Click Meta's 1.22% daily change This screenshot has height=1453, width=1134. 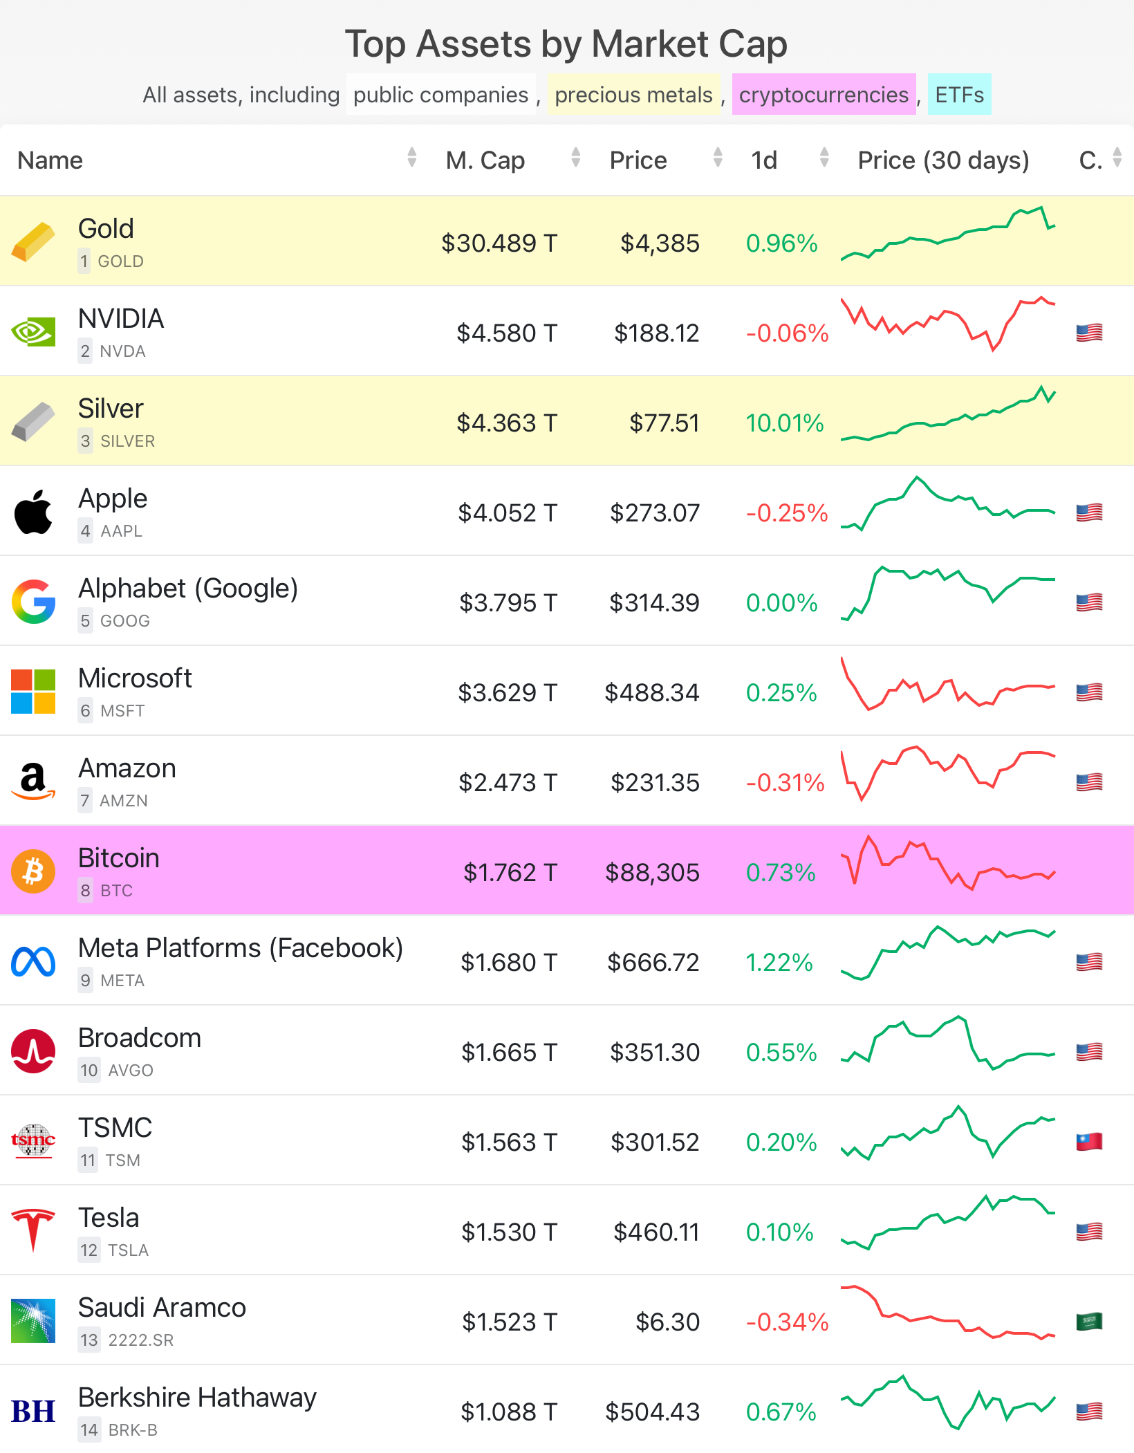point(779,962)
